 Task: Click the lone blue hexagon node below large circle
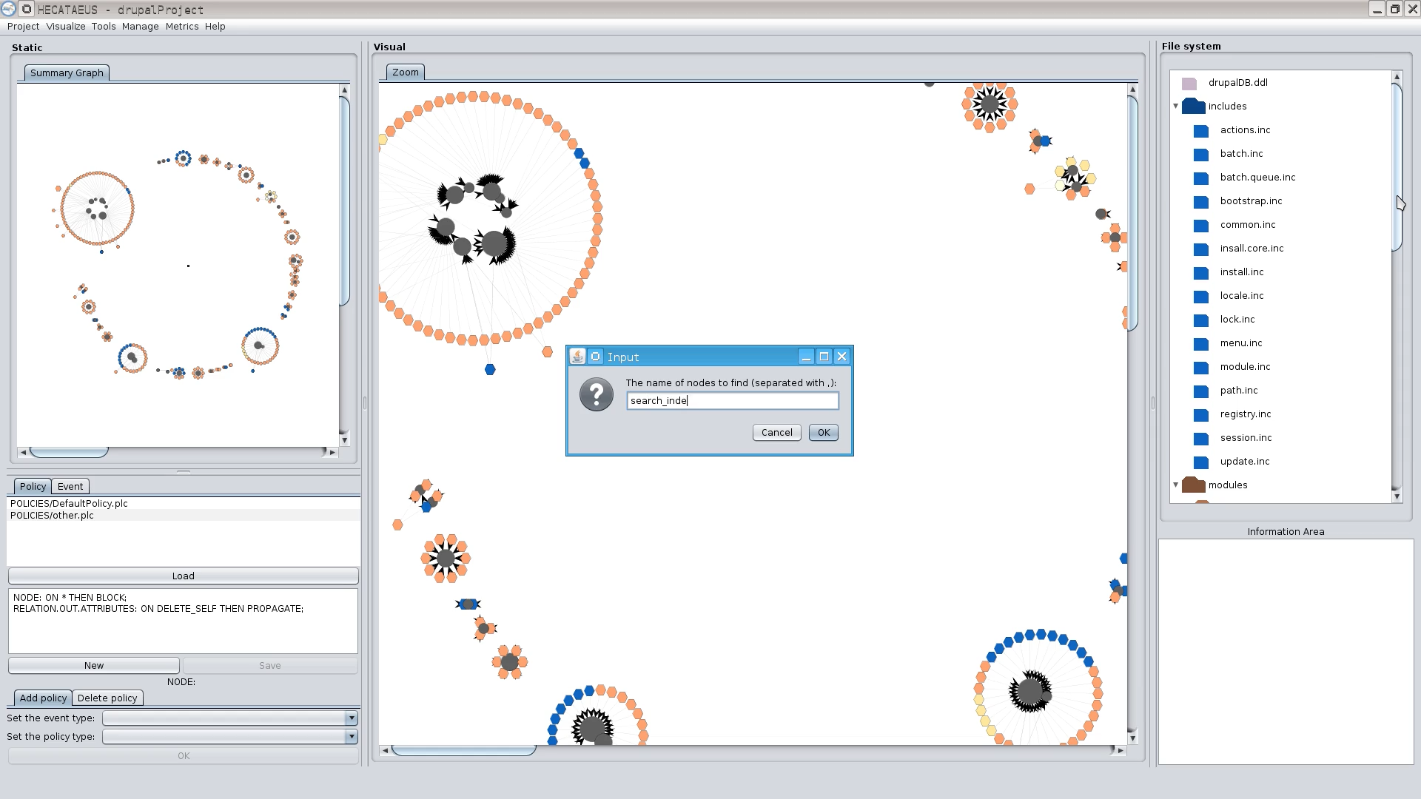click(x=490, y=369)
